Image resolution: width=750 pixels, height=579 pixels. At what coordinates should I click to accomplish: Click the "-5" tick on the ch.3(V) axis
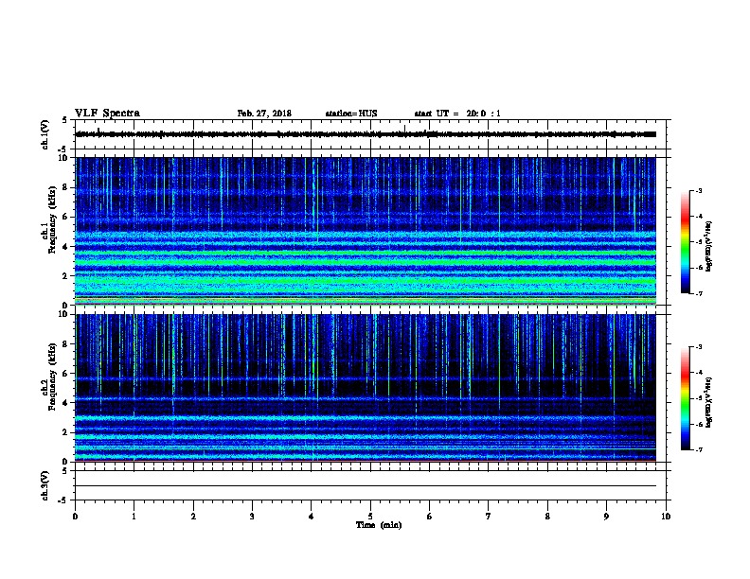click(64, 500)
